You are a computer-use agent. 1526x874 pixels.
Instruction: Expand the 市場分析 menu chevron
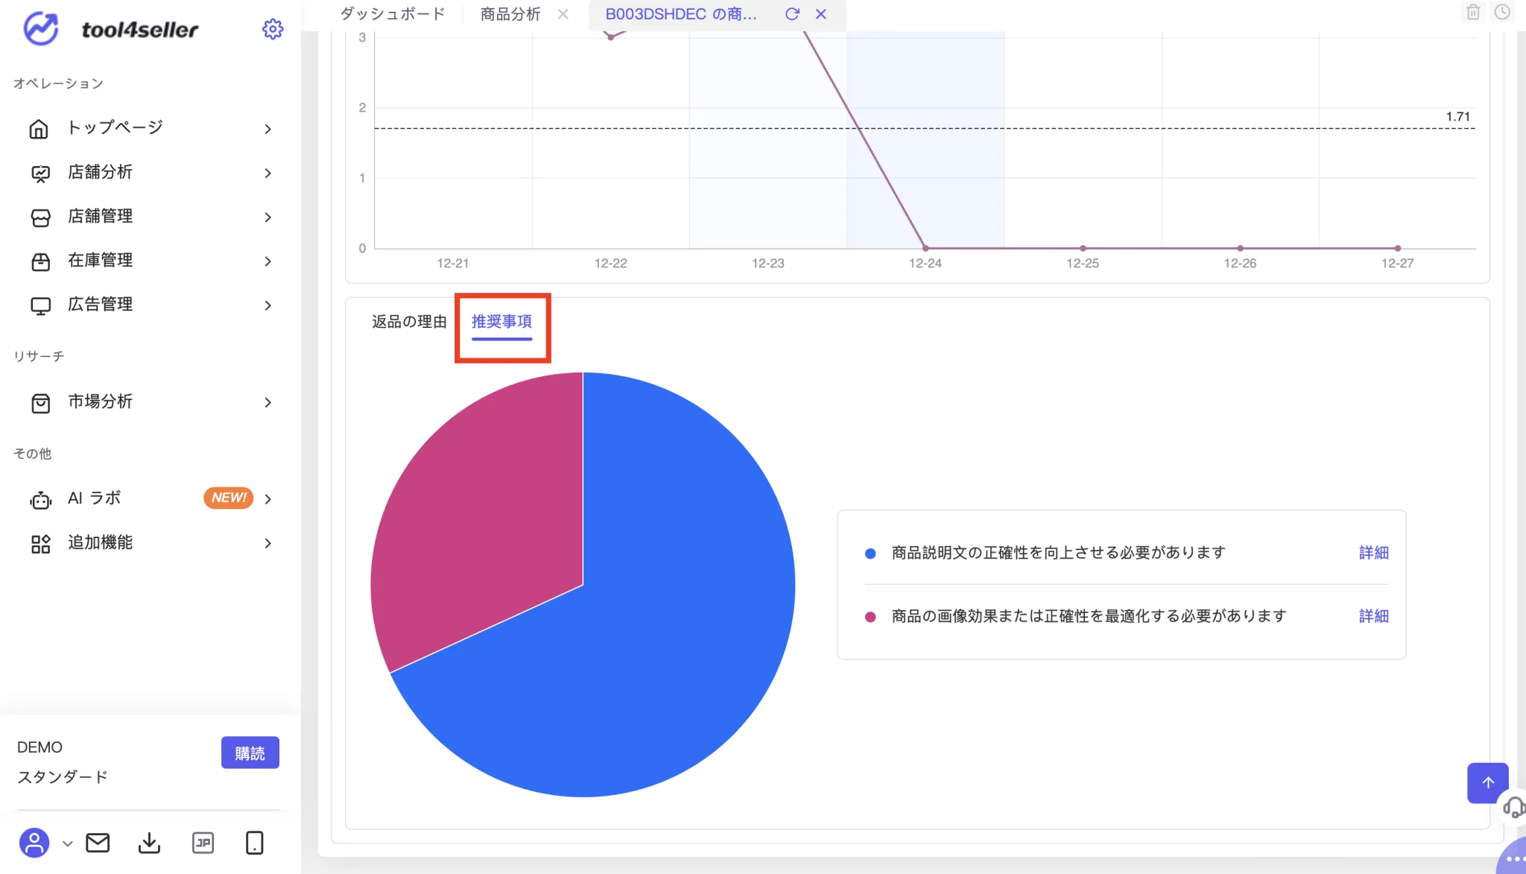click(268, 402)
